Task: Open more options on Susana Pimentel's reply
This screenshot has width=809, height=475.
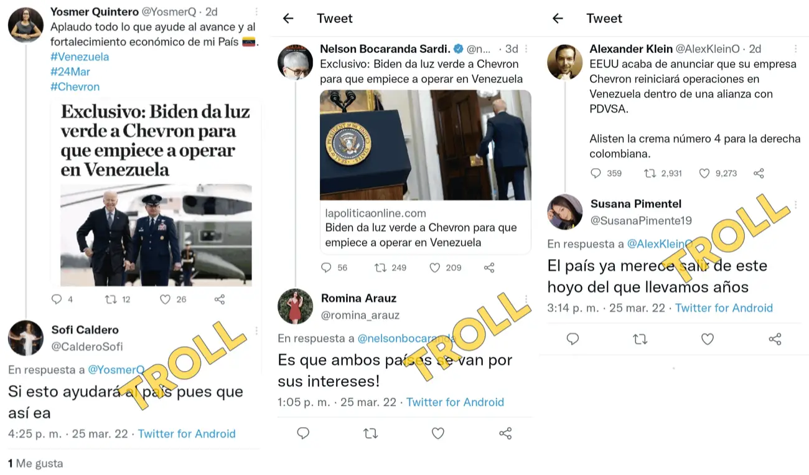Action: [x=795, y=204]
